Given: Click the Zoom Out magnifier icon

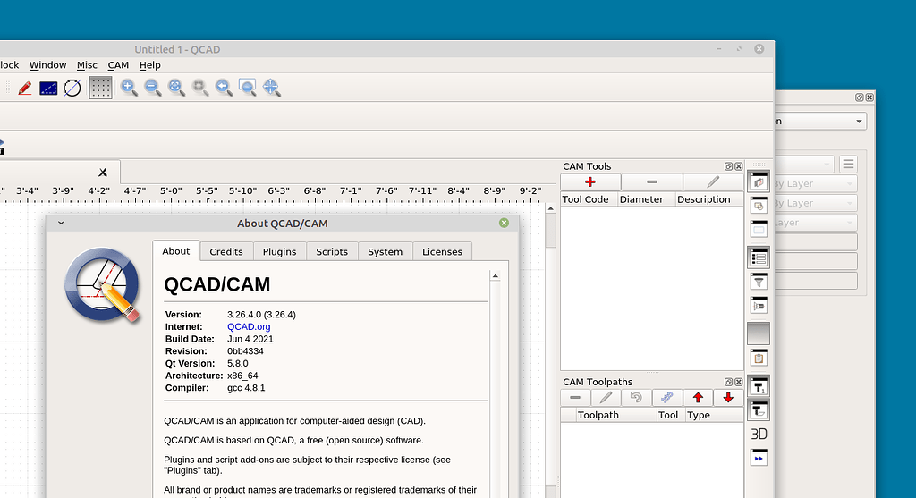Looking at the screenshot, I should (x=152, y=89).
